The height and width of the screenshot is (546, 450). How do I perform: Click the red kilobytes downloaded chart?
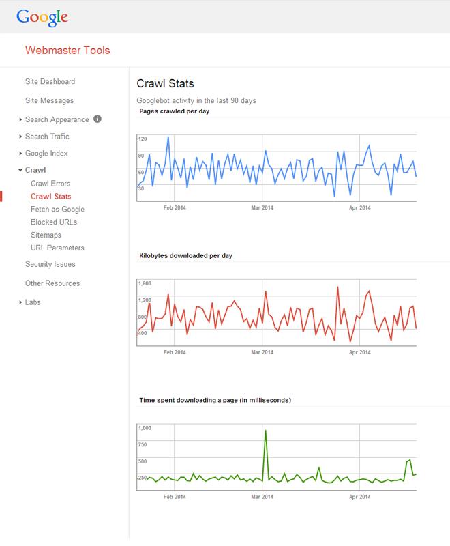tap(276, 313)
